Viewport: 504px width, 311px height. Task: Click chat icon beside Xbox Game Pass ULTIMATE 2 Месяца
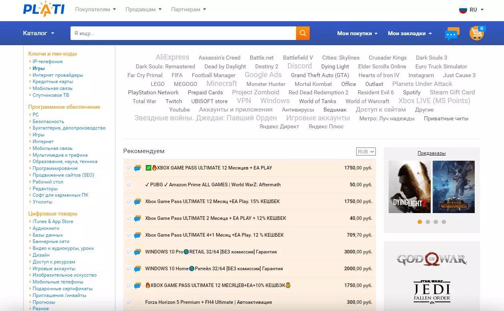[x=137, y=219]
